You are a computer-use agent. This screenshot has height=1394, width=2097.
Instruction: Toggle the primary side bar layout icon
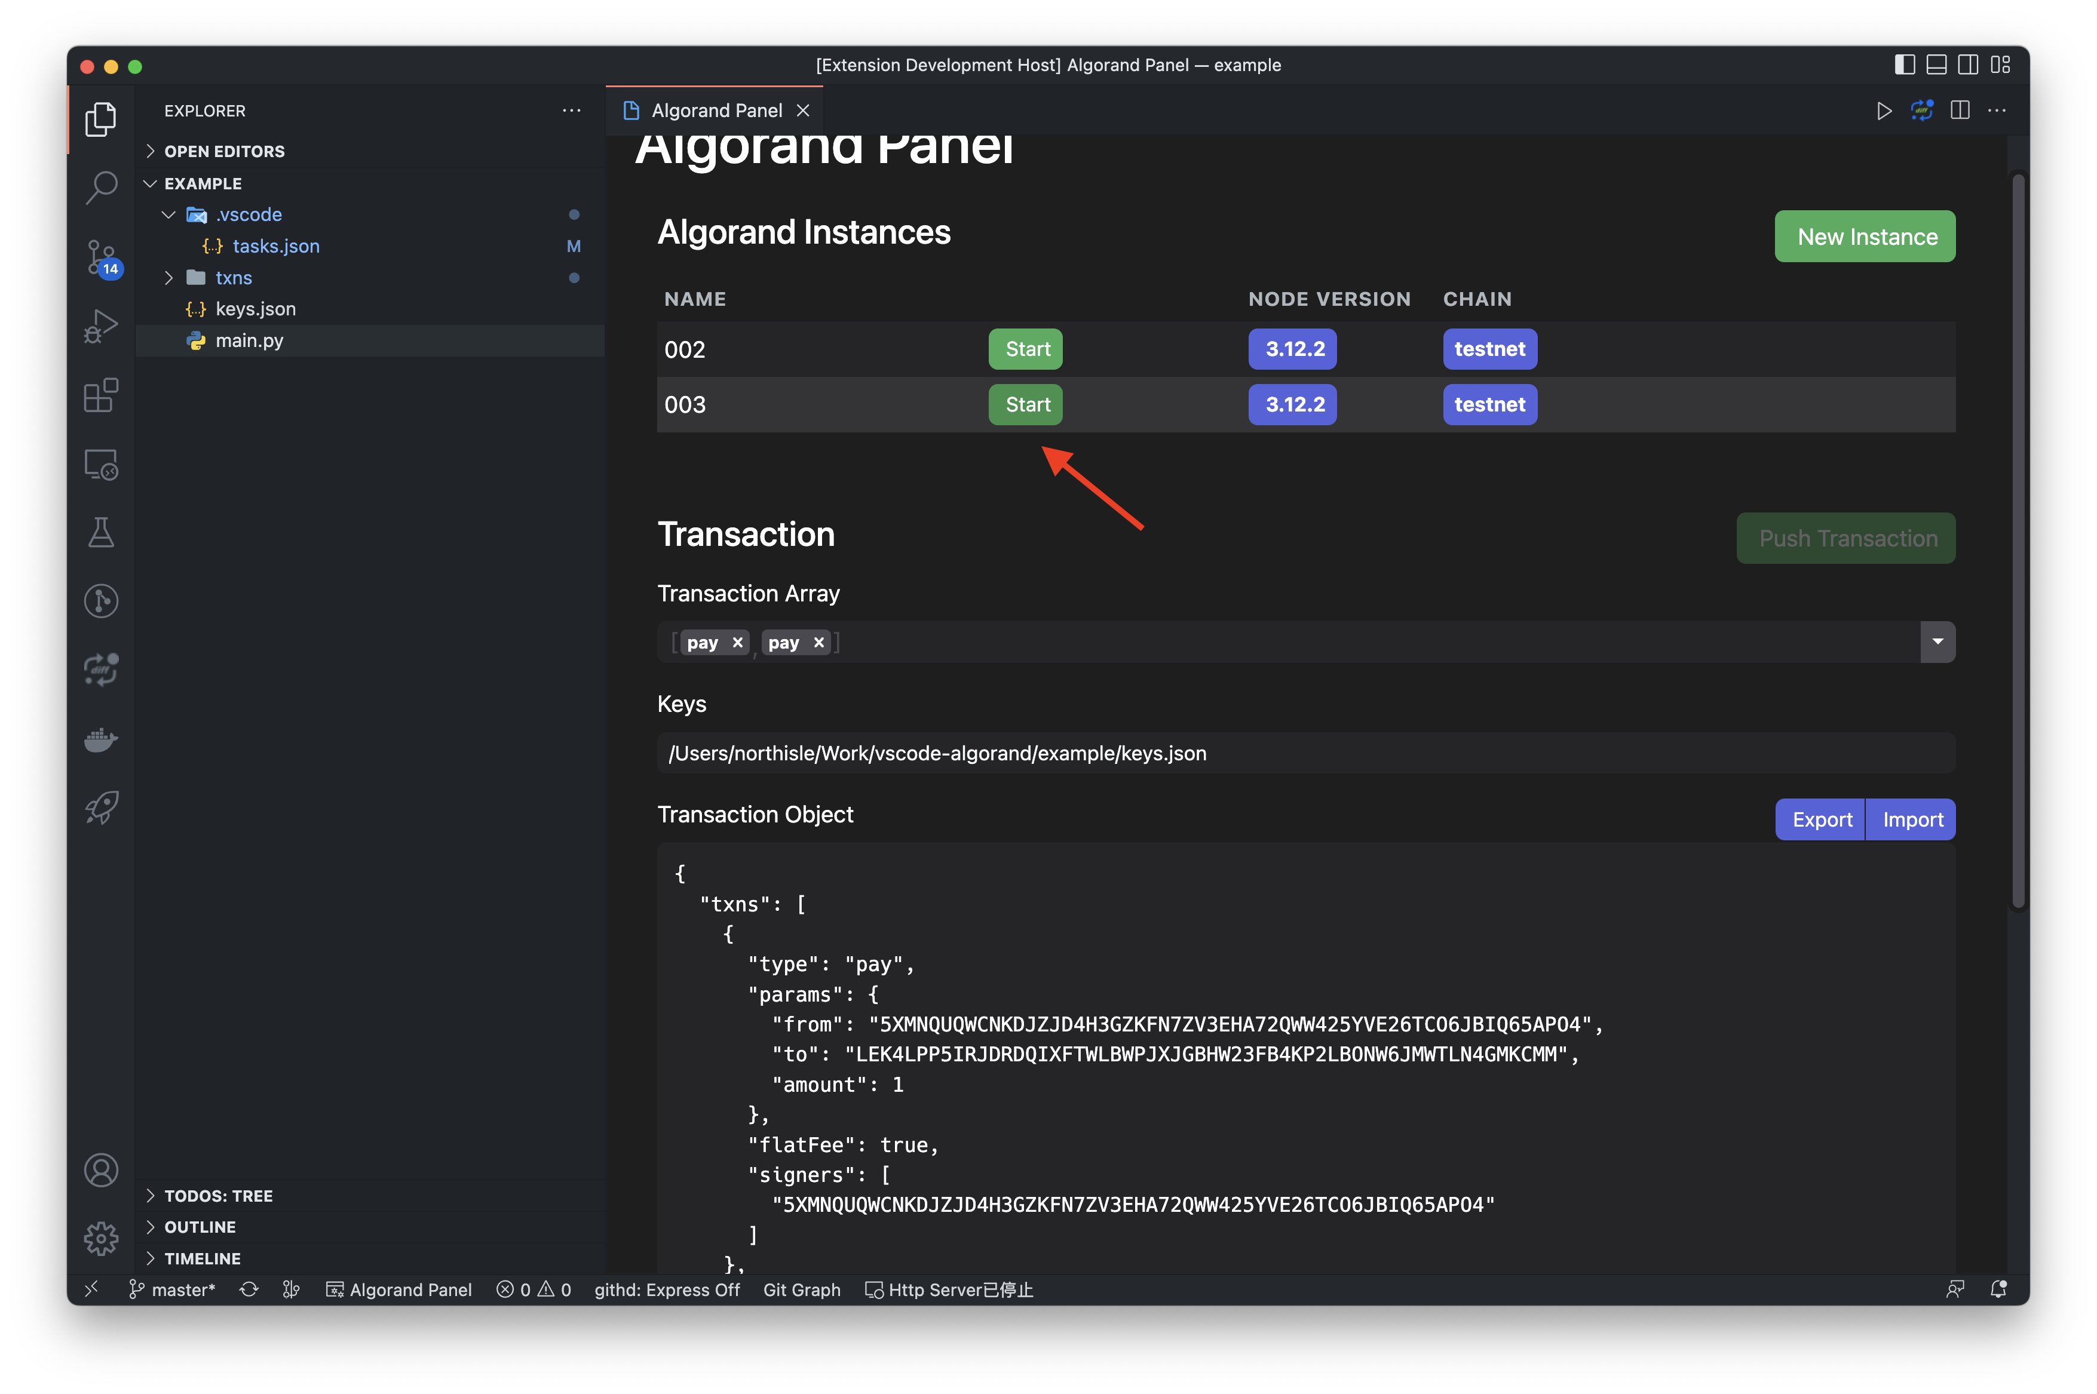1904,65
